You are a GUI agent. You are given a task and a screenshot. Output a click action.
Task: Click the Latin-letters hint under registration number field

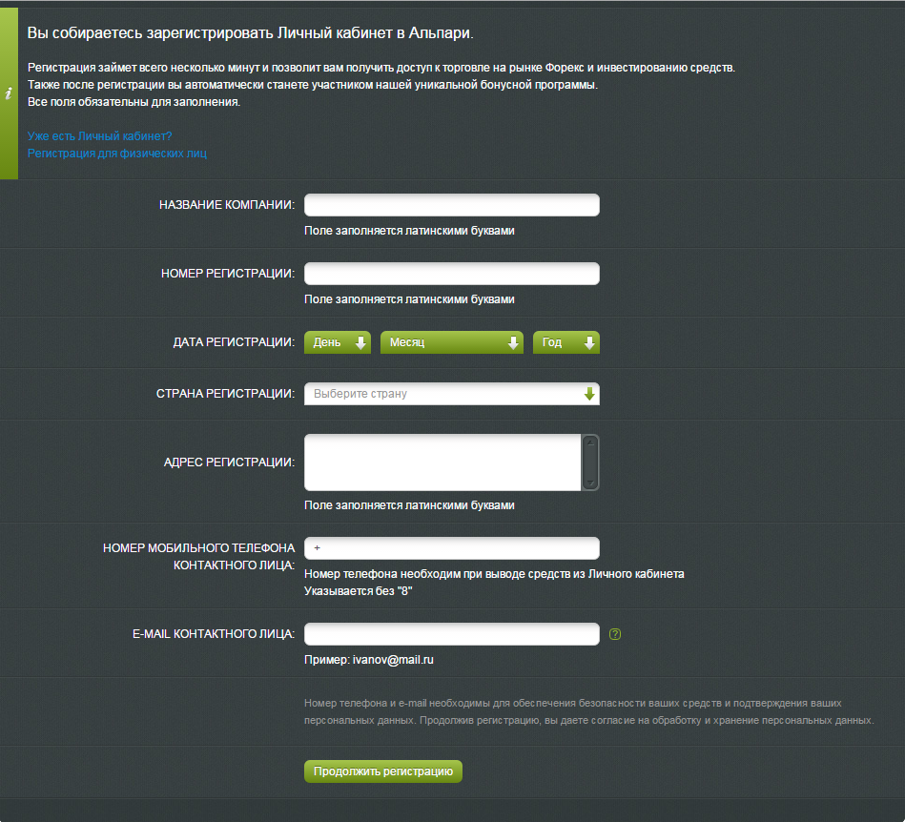tap(409, 299)
